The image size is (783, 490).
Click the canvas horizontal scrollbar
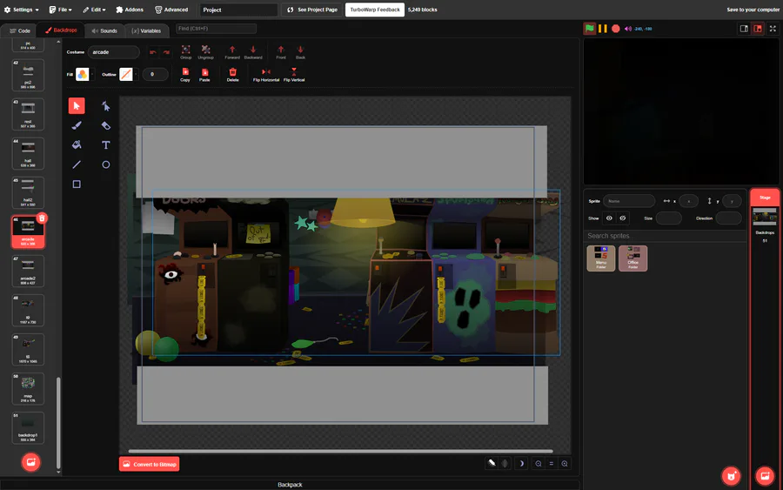340,451
